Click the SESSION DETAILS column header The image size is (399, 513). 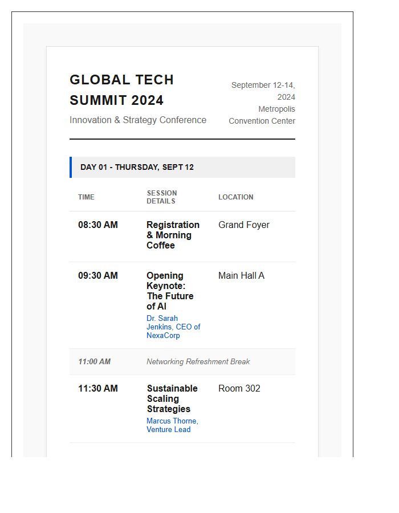coord(161,197)
